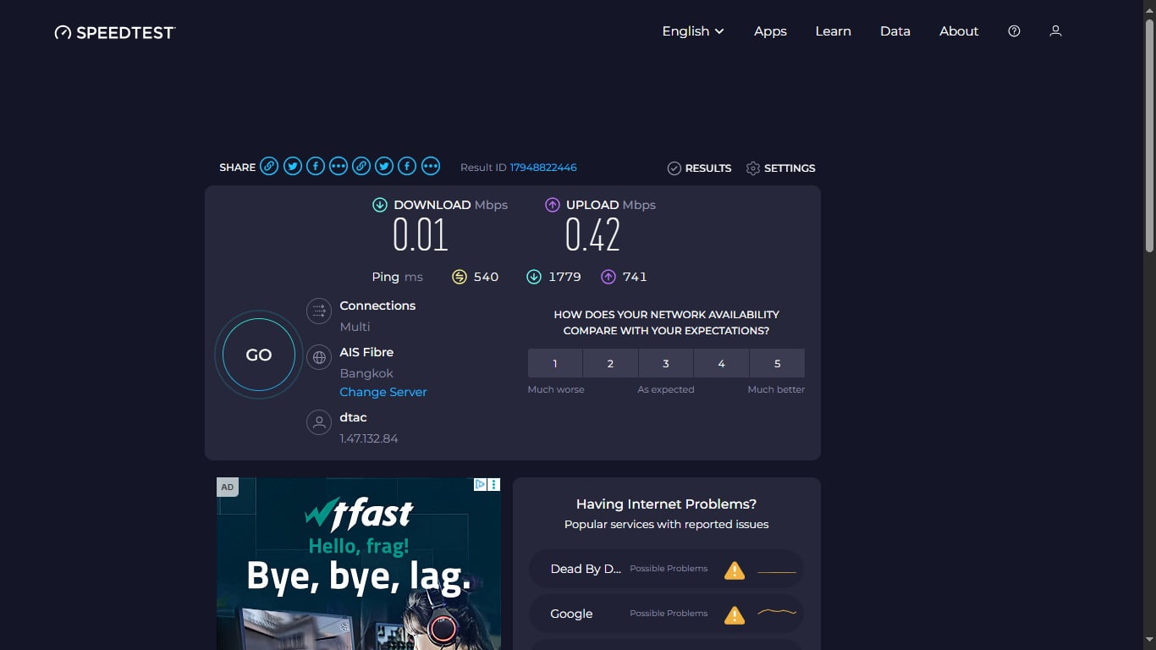Click the Much better label
Image resolution: width=1156 pixels, height=650 pixels.
[x=776, y=389]
